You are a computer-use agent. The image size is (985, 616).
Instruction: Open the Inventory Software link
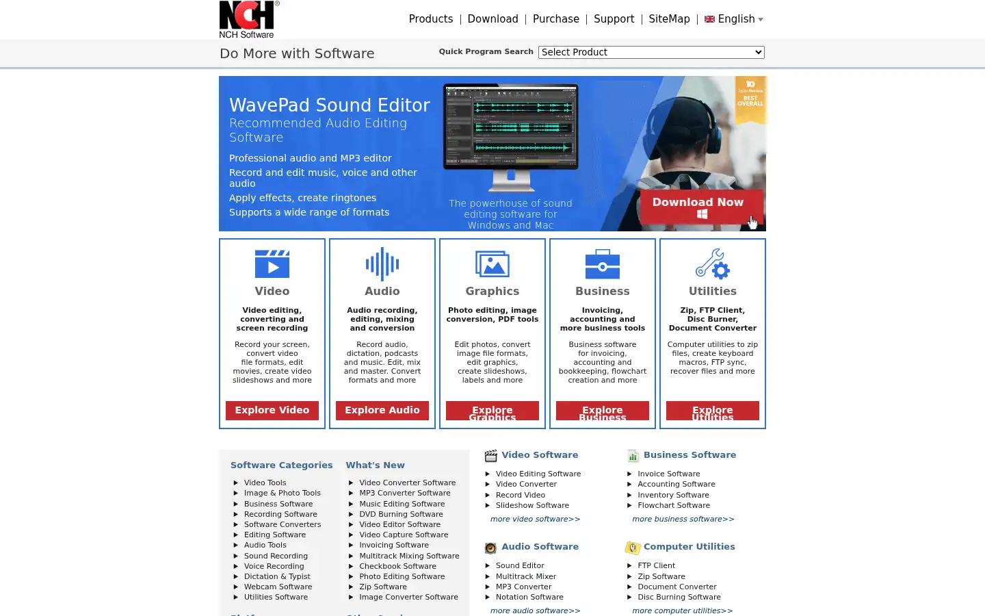pyautogui.click(x=674, y=496)
